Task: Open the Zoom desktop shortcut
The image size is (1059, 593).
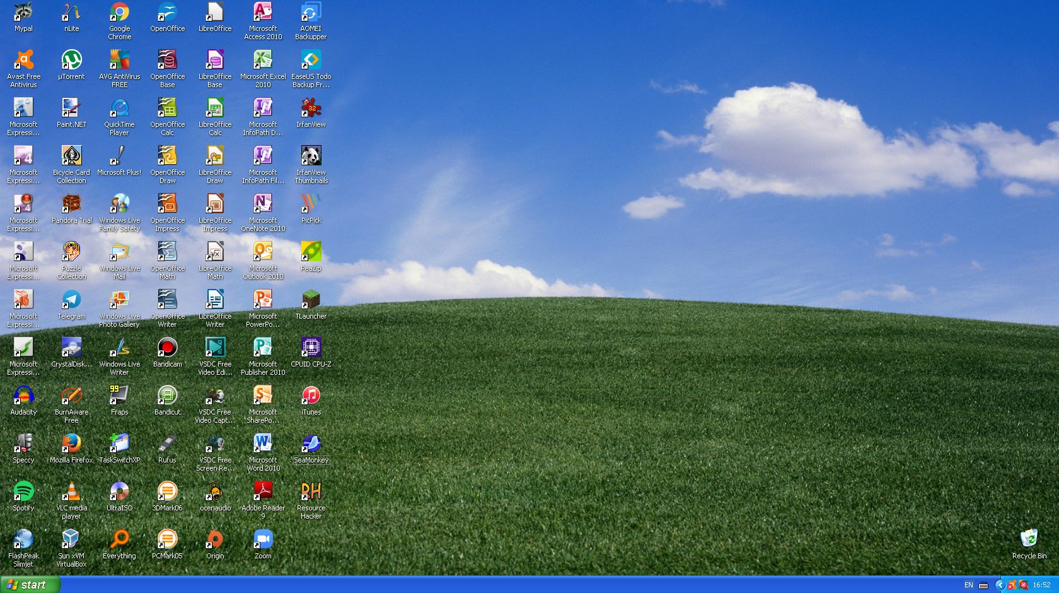Action: [263, 540]
